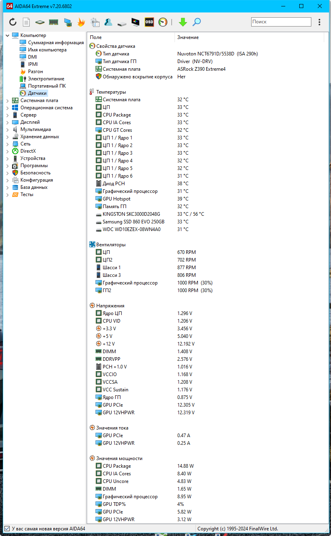Expand the Программы node
Viewport: 331px width, 536px height.
7,166
